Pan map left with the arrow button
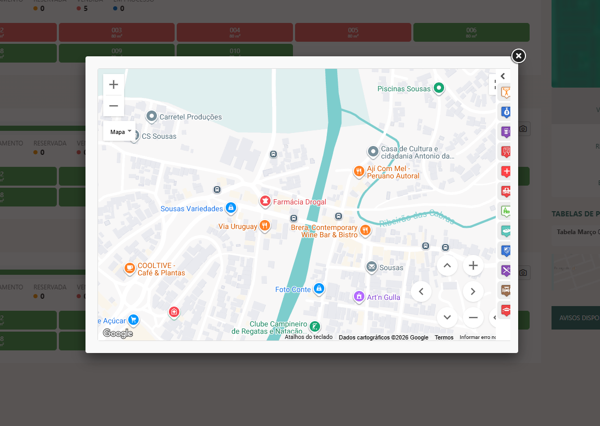 421,291
